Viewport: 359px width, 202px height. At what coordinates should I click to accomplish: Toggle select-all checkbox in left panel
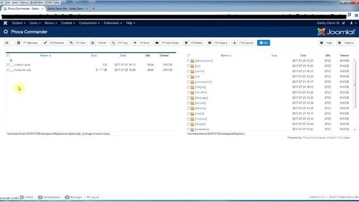8,56
